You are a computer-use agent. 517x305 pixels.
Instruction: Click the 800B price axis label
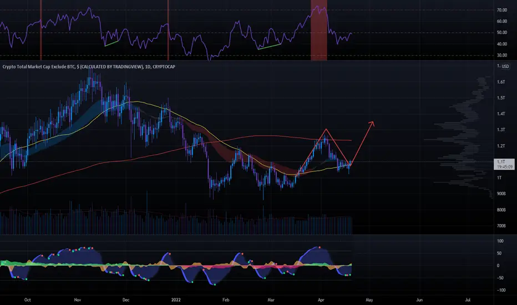[x=501, y=210]
